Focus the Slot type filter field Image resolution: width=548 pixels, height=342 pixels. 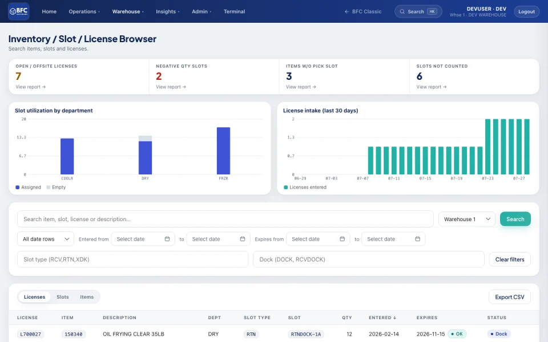point(132,259)
